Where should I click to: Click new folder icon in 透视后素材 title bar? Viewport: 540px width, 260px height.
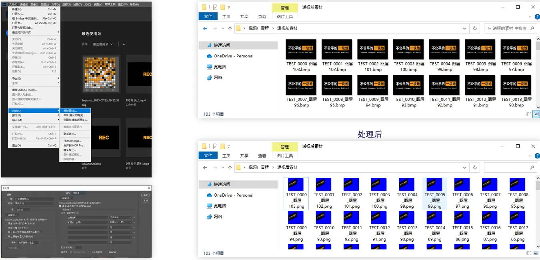click(222, 146)
